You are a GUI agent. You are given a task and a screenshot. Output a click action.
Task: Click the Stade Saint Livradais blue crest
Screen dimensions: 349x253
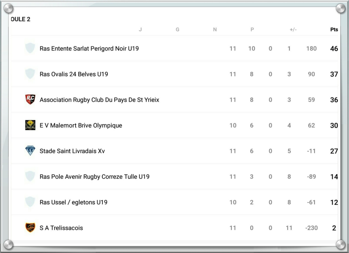click(30, 150)
